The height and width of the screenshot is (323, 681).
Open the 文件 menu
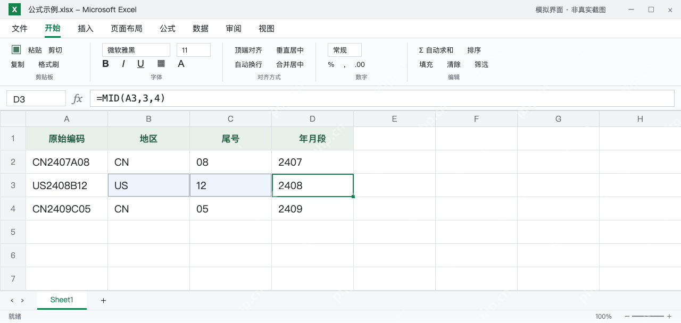20,29
